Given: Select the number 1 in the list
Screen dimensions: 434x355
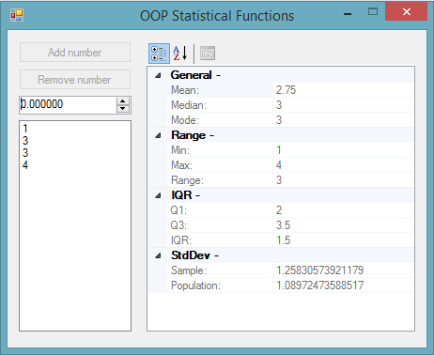Looking at the screenshot, I should (25, 129).
